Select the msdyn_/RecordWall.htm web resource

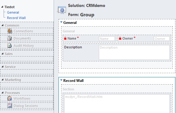coord(117,104)
